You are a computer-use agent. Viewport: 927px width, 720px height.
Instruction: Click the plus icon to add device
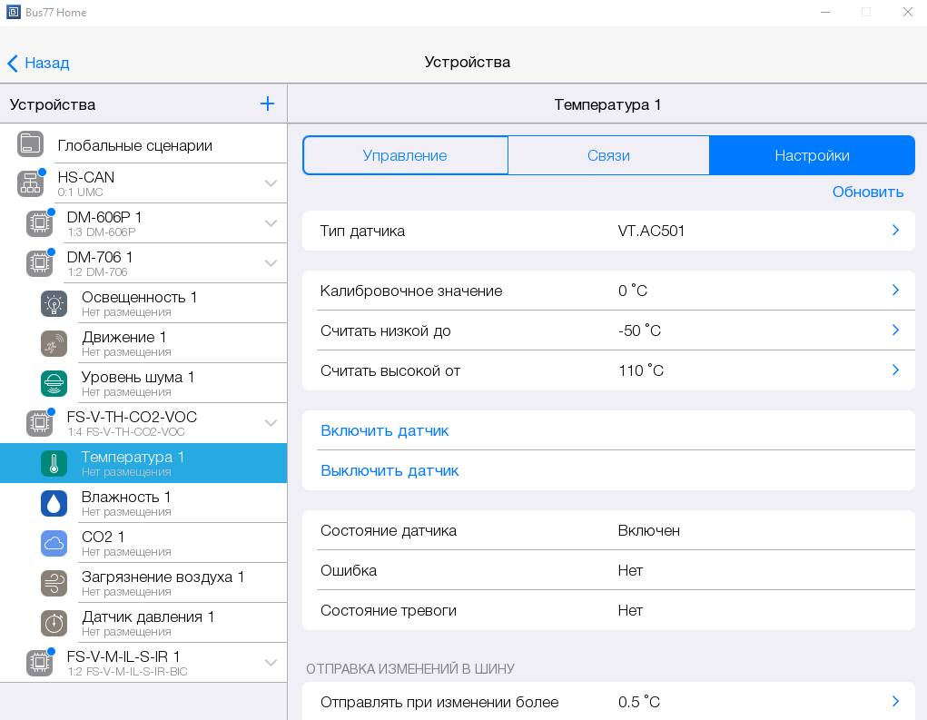click(x=267, y=104)
